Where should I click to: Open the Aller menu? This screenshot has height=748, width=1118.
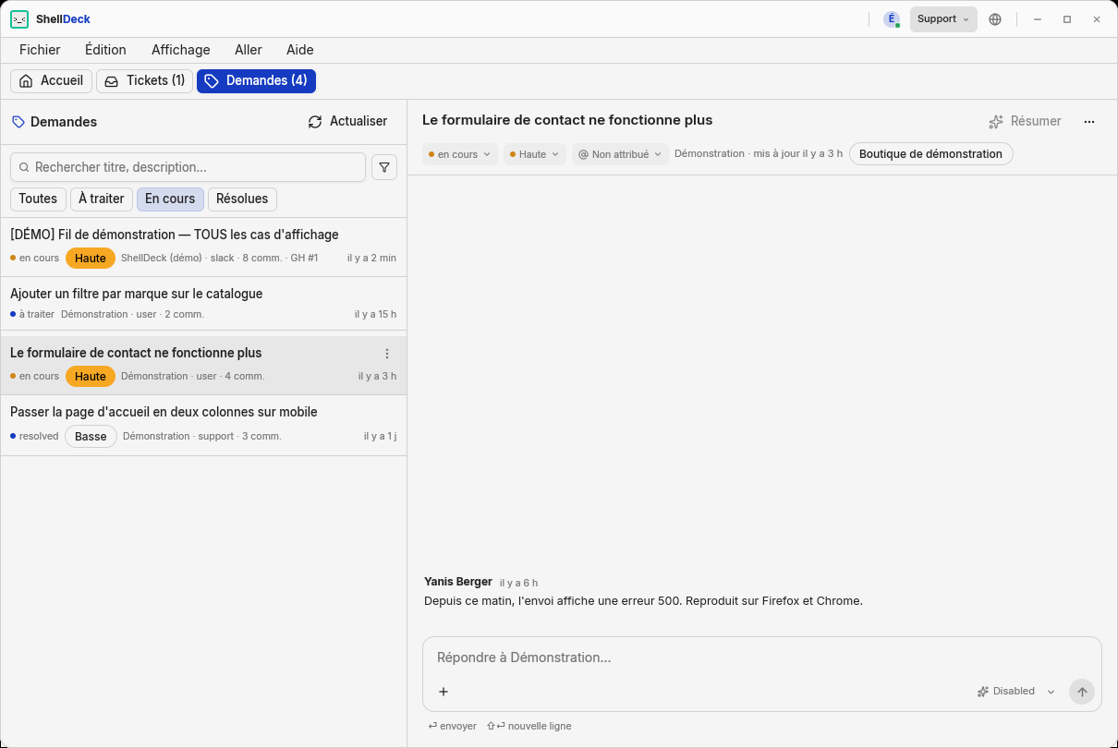click(249, 50)
